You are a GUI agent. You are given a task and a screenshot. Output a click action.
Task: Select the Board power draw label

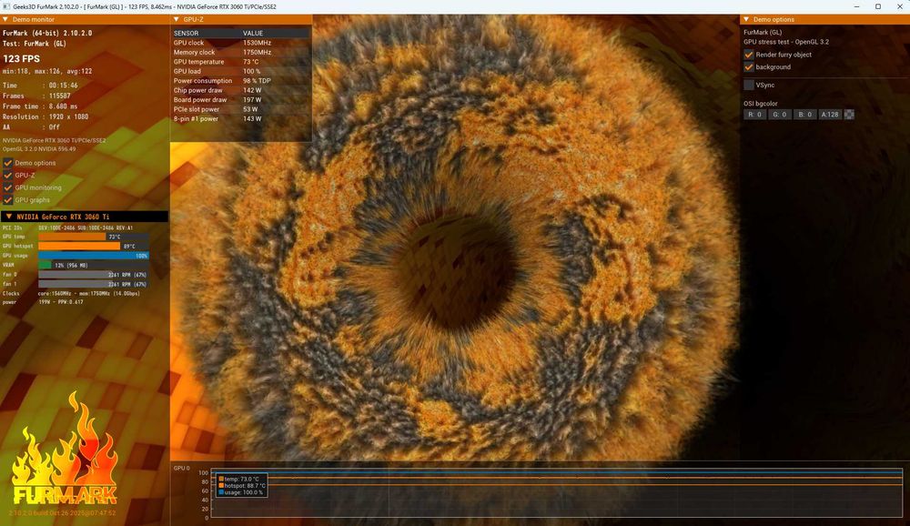tap(200, 100)
